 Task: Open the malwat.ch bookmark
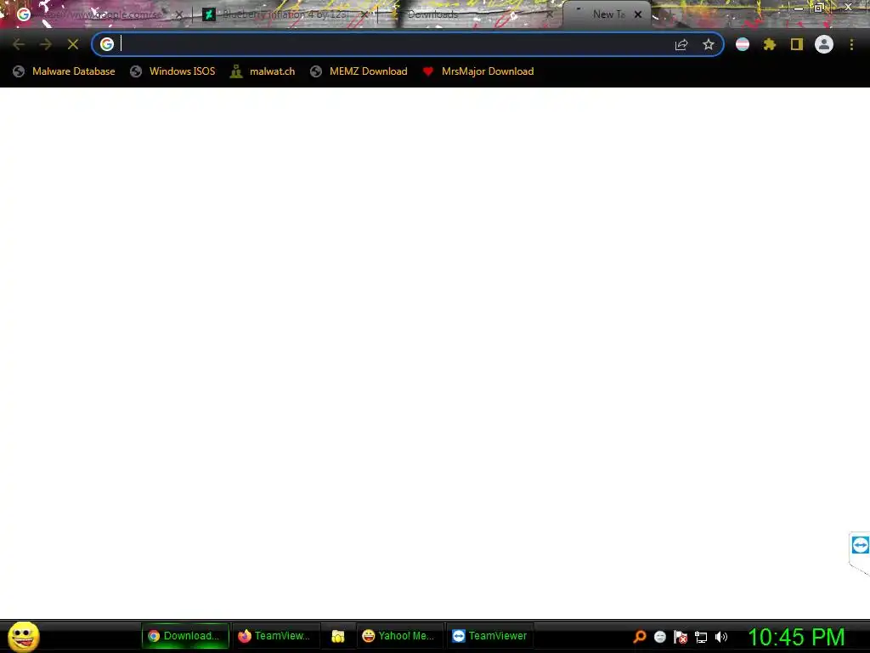pos(263,71)
